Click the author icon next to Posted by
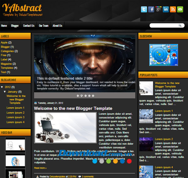The image size is (188, 178). coord(38,176)
